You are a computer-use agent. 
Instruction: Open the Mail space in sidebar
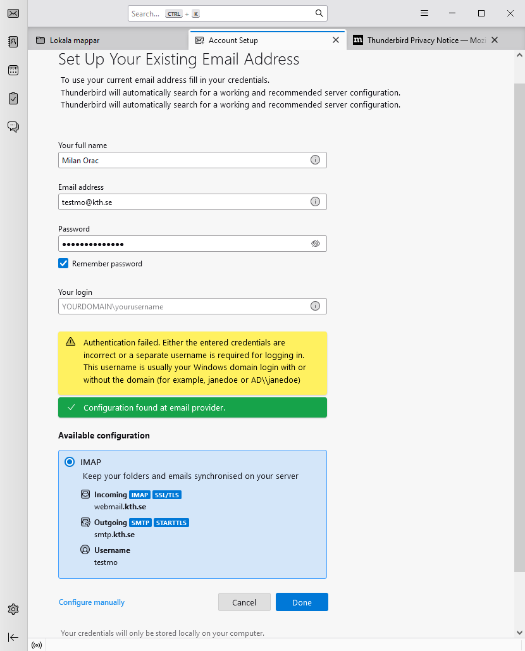point(13,13)
